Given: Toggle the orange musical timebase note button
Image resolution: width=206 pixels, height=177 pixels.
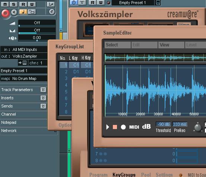Looking at the screenshot, I should [x=23, y=12].
